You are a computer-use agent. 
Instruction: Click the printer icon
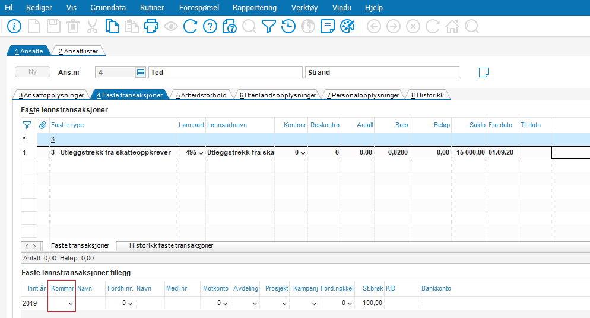coord(151,26)
